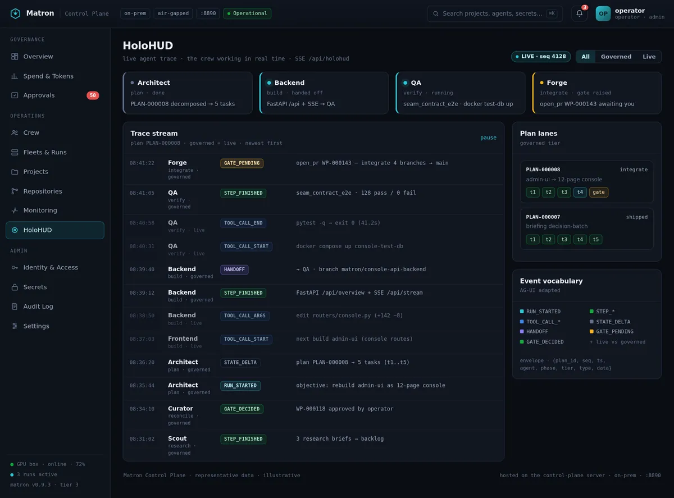Click '3 research briefs → backlog' text

[x=340, y=439]
